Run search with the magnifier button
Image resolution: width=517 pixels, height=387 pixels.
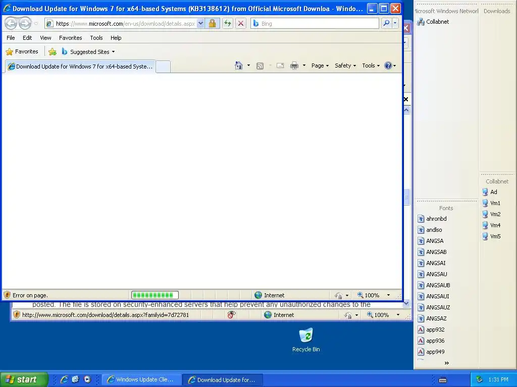pyautogui.click(x=386, y=23)
